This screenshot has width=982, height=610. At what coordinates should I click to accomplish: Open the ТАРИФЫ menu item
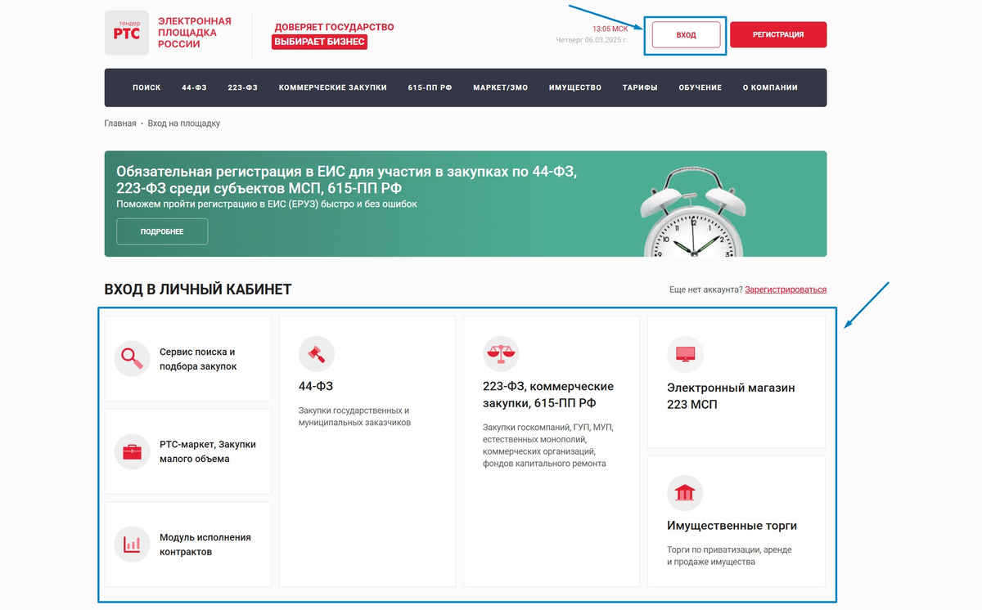click(x=640, y=87)
